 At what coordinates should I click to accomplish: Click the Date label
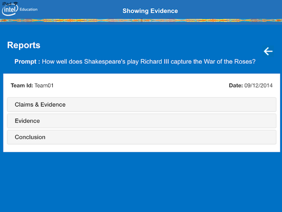point(236,86)
